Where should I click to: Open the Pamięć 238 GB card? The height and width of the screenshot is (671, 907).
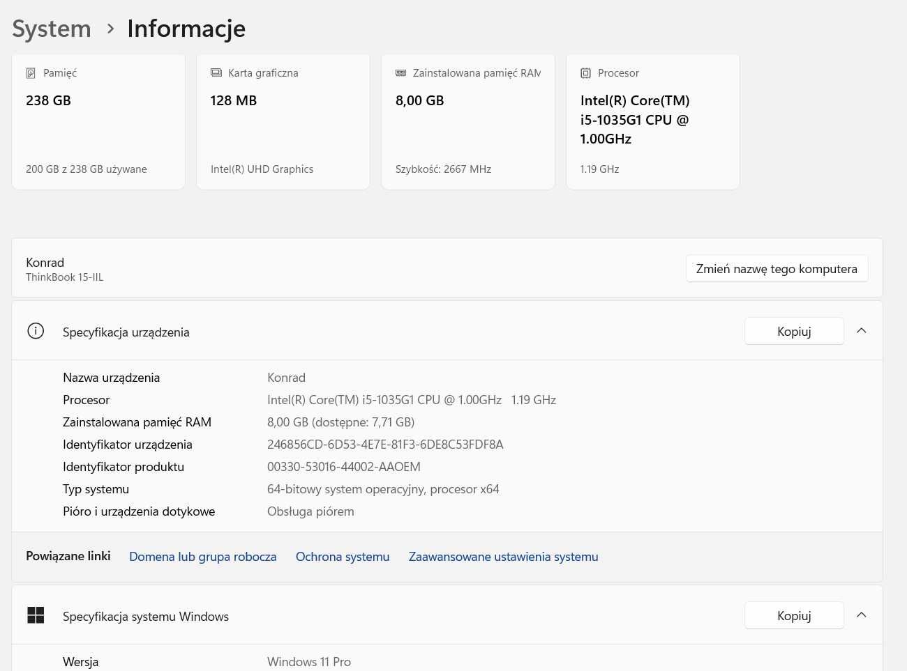tap(98, 121)
